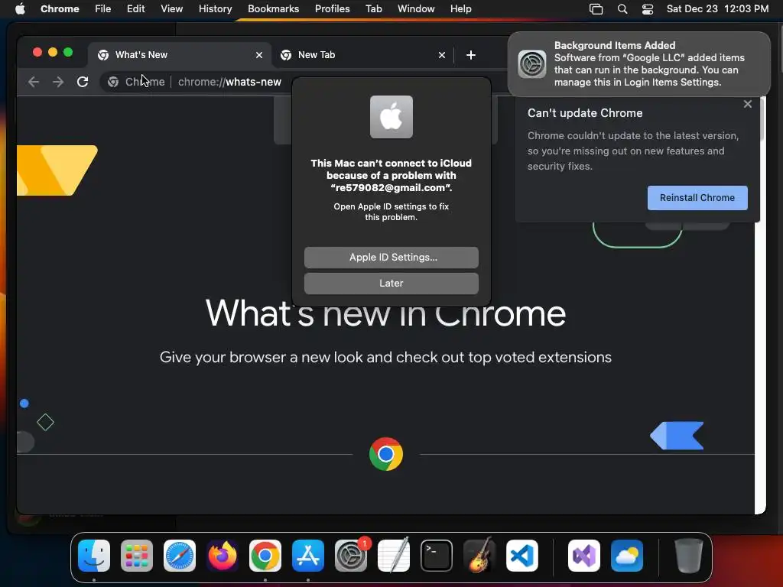Open the App Store Dock icon

click(x=308, y=556)
